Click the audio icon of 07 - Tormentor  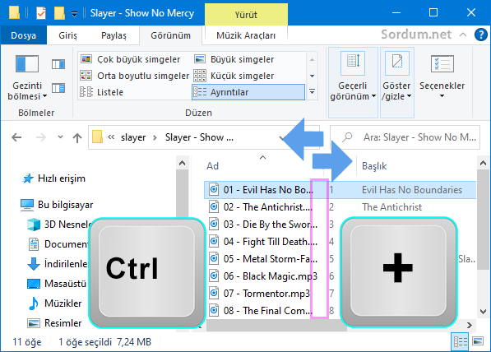point(214,293)
